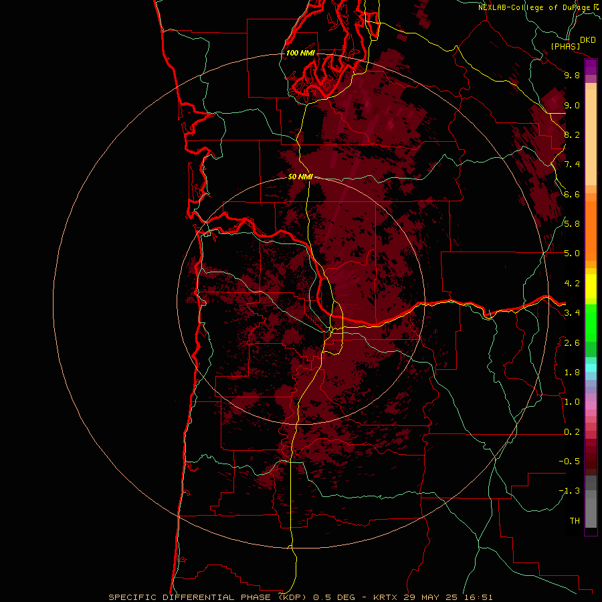The height and width of the screenshot is (602, 602).
Task: Pick the purple segment atop the color bar
Action: pos(591,67)
